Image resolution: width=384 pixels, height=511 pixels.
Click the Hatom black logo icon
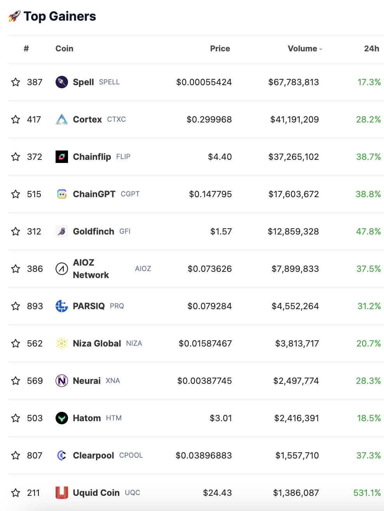(61, 418)
